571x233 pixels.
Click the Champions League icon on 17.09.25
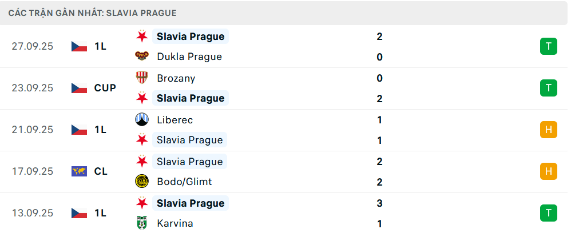79,171
